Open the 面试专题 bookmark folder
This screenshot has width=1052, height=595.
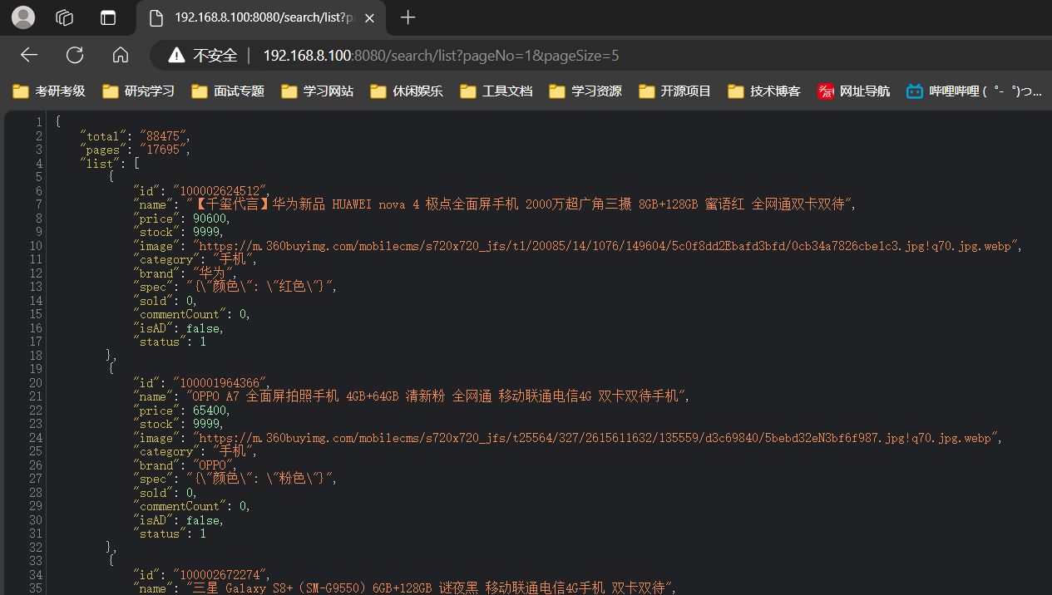[228, 91]
